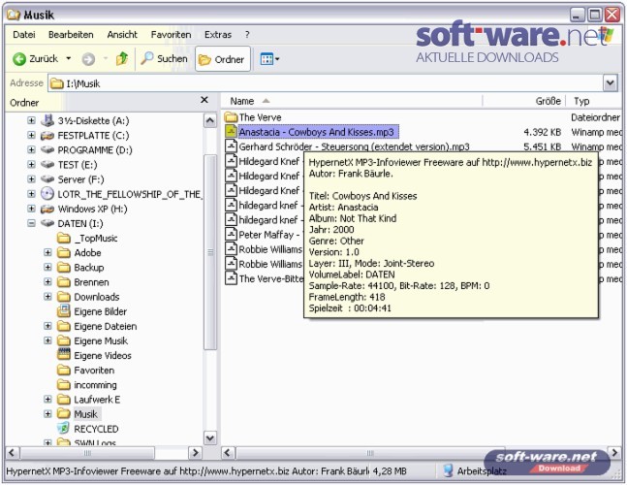The width and height of the screenshot is (627, 485).
Task: Toggle the Ordner folder pane button
Action: (223, 59)
